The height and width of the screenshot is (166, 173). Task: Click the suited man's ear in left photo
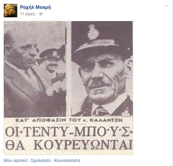coord(8,50)
